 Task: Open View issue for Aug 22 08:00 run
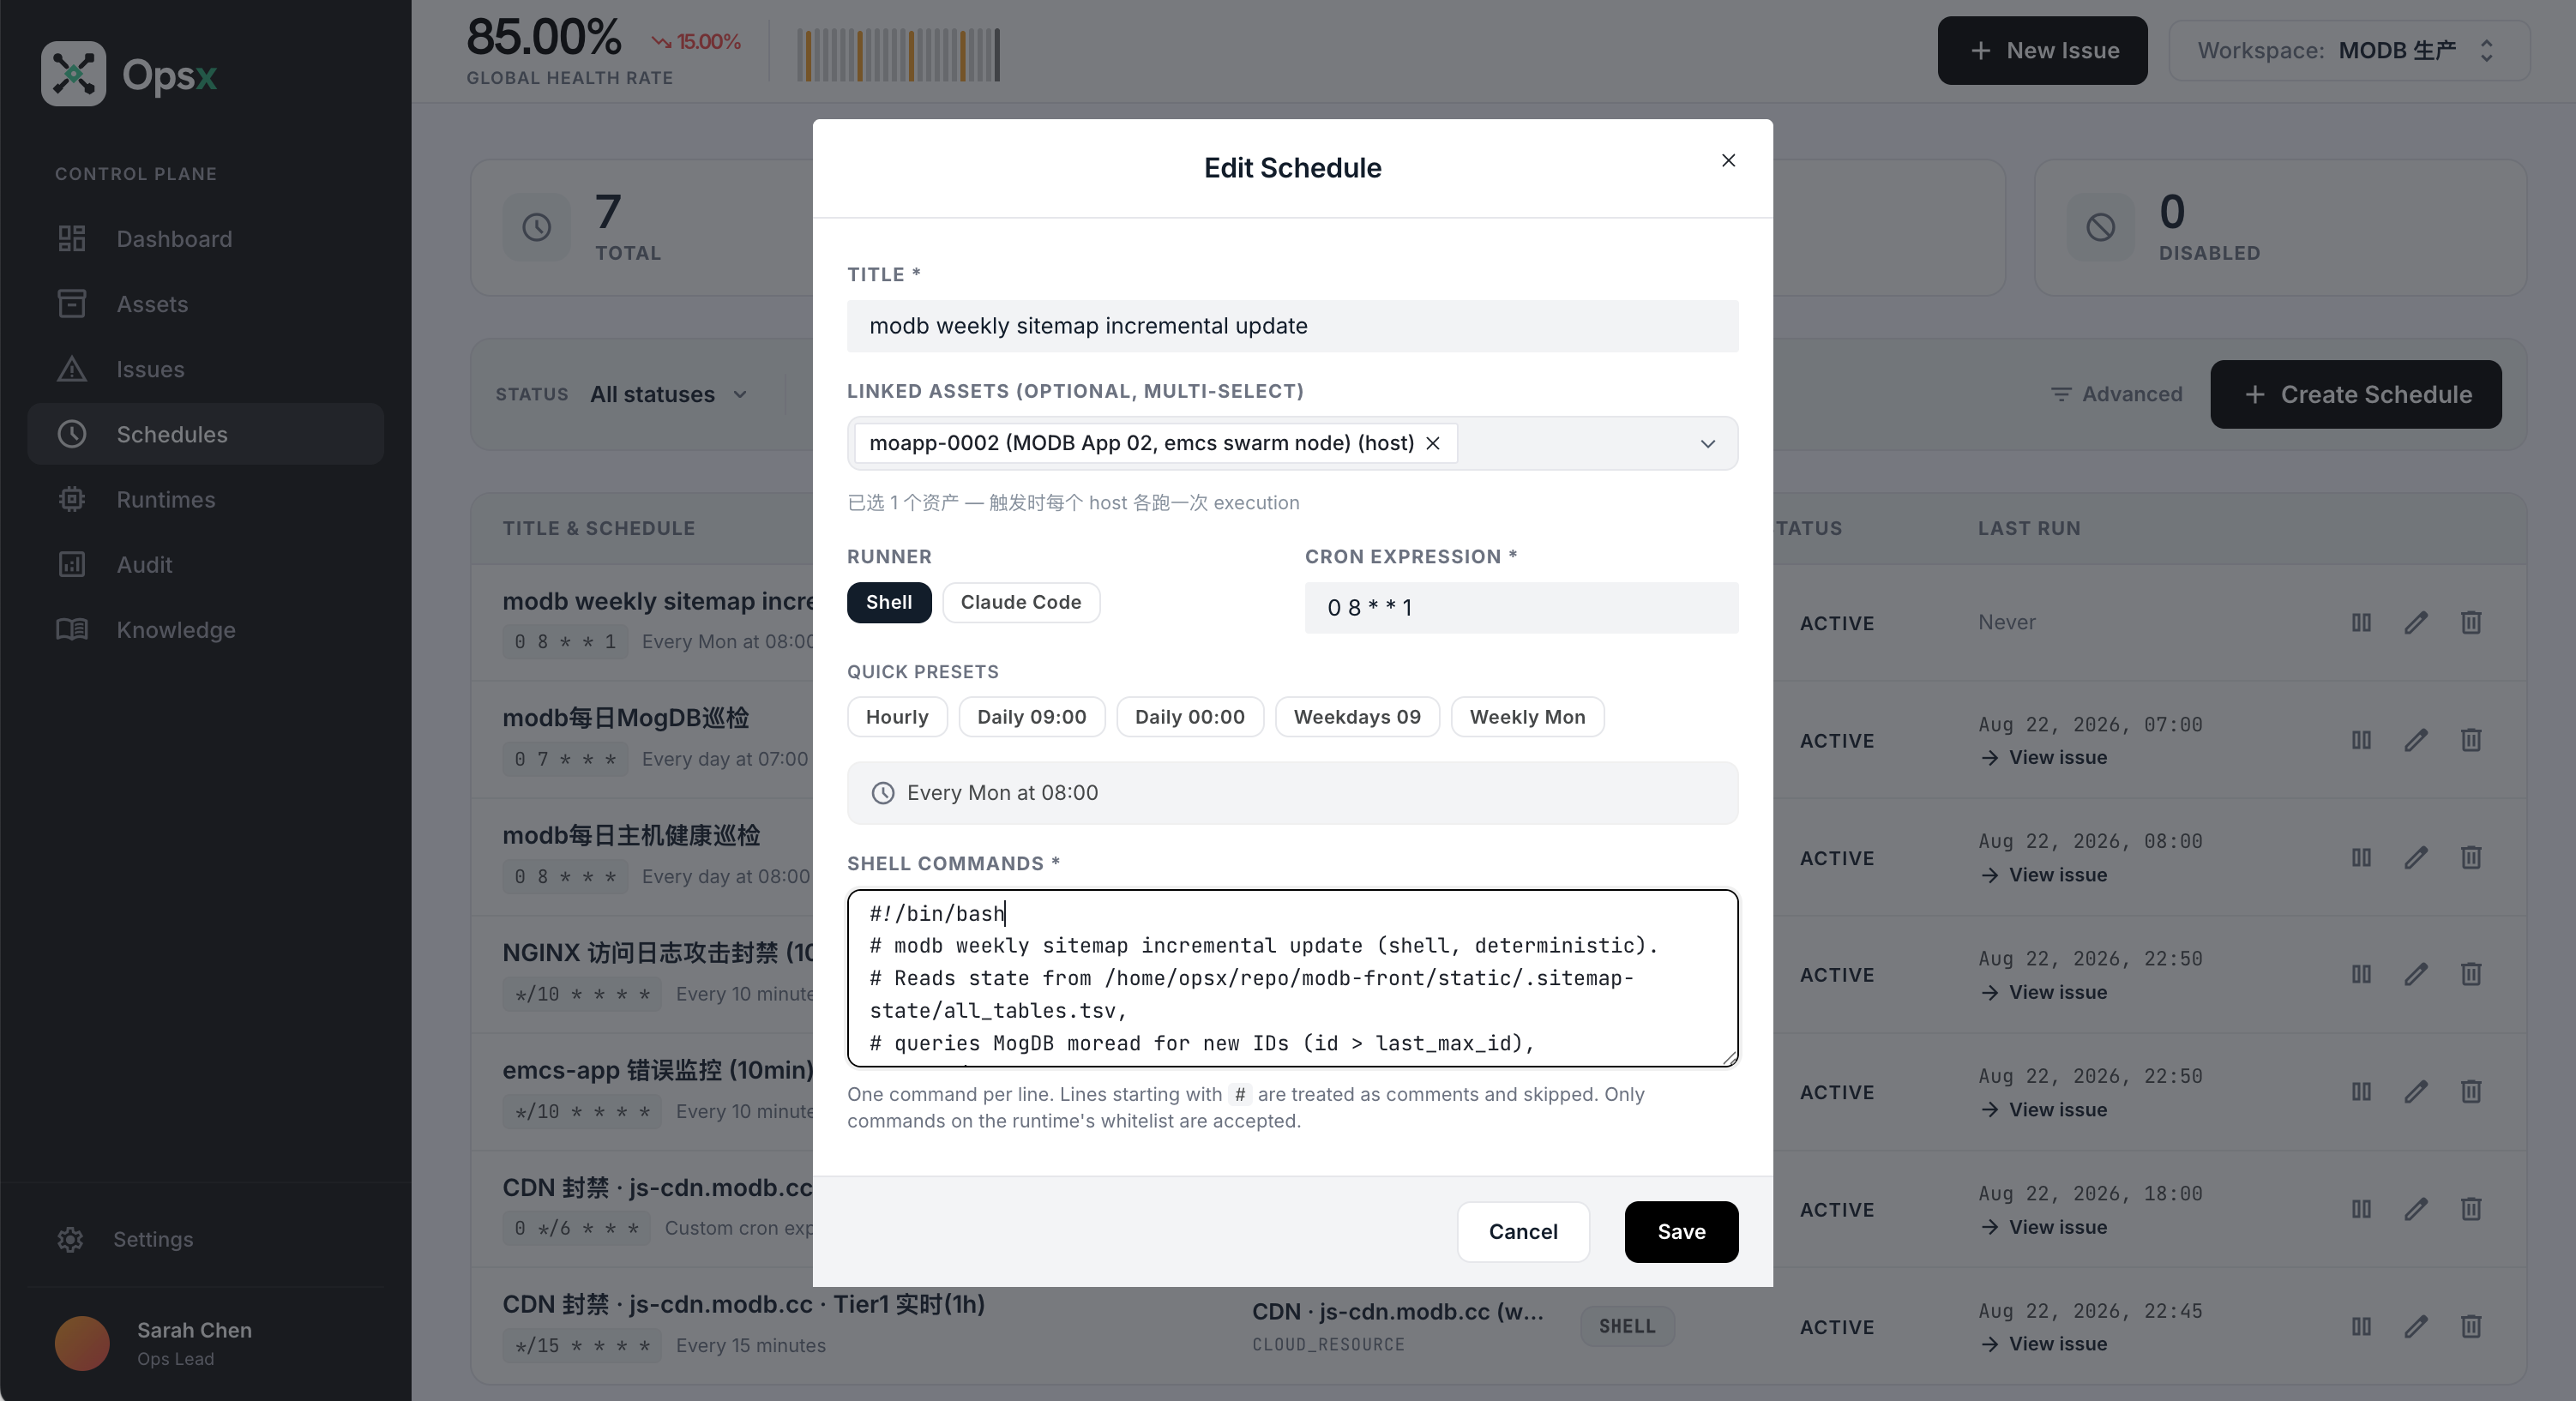pos(2044,875)
